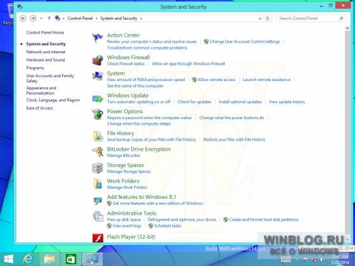The height and width of the screenshot is (266, 355).
Task: Go up one level with the Up arrow
Action: tap(49, 18)
